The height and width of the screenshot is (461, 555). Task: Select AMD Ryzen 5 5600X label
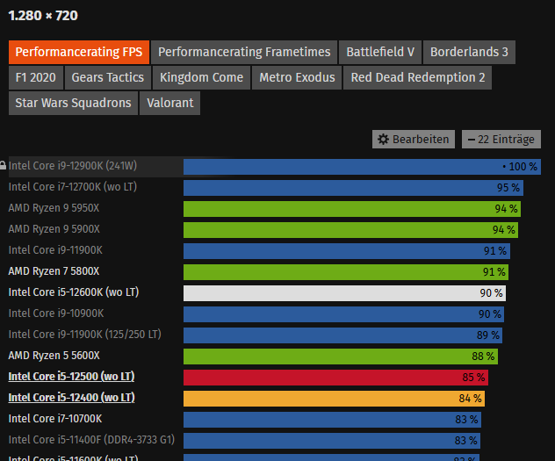click(x=54, y=356)
